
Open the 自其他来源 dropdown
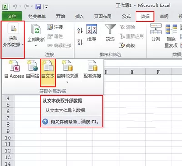pos(67,72)
